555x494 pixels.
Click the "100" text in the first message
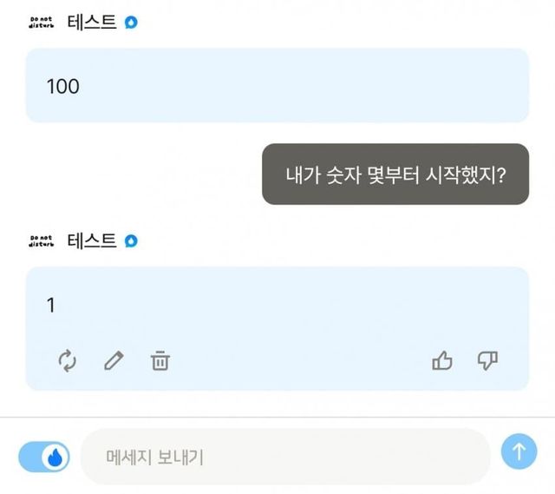tap(62, 86)
